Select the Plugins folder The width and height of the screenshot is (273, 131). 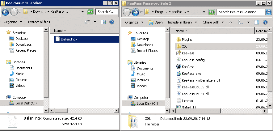[x=187, y=40]
